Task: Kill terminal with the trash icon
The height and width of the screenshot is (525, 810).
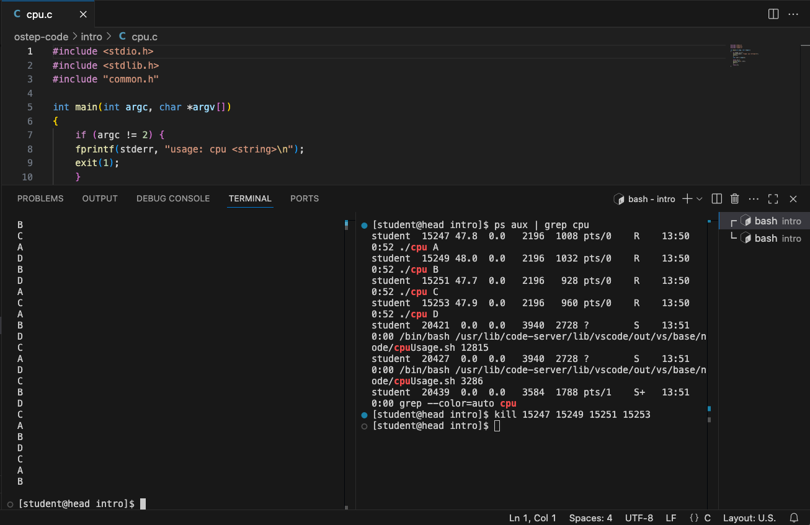Action: [x=735, y=199]
